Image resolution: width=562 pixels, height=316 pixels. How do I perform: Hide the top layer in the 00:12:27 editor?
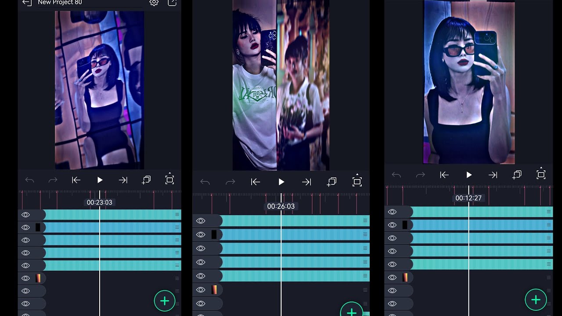(x=392, y=212)
